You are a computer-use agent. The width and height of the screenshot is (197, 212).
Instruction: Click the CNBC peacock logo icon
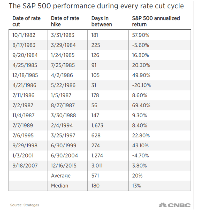pyautogui.click(x=163, y=205)
